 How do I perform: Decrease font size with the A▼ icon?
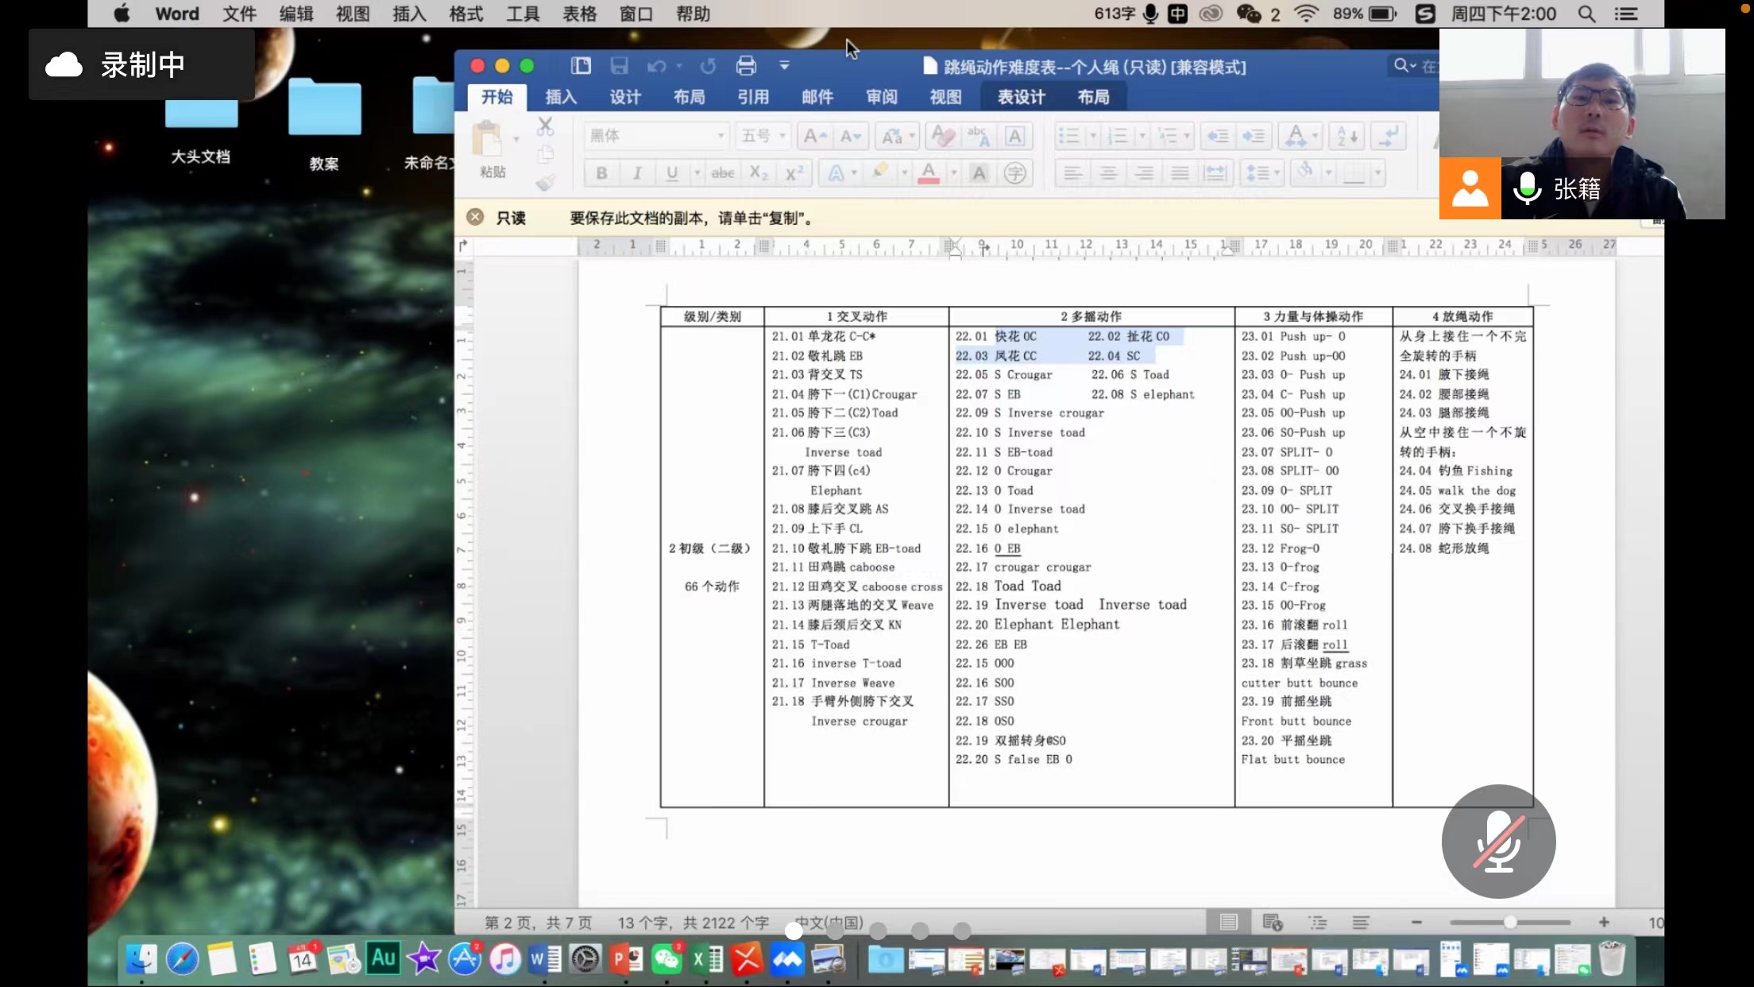[x=850, y=137]
